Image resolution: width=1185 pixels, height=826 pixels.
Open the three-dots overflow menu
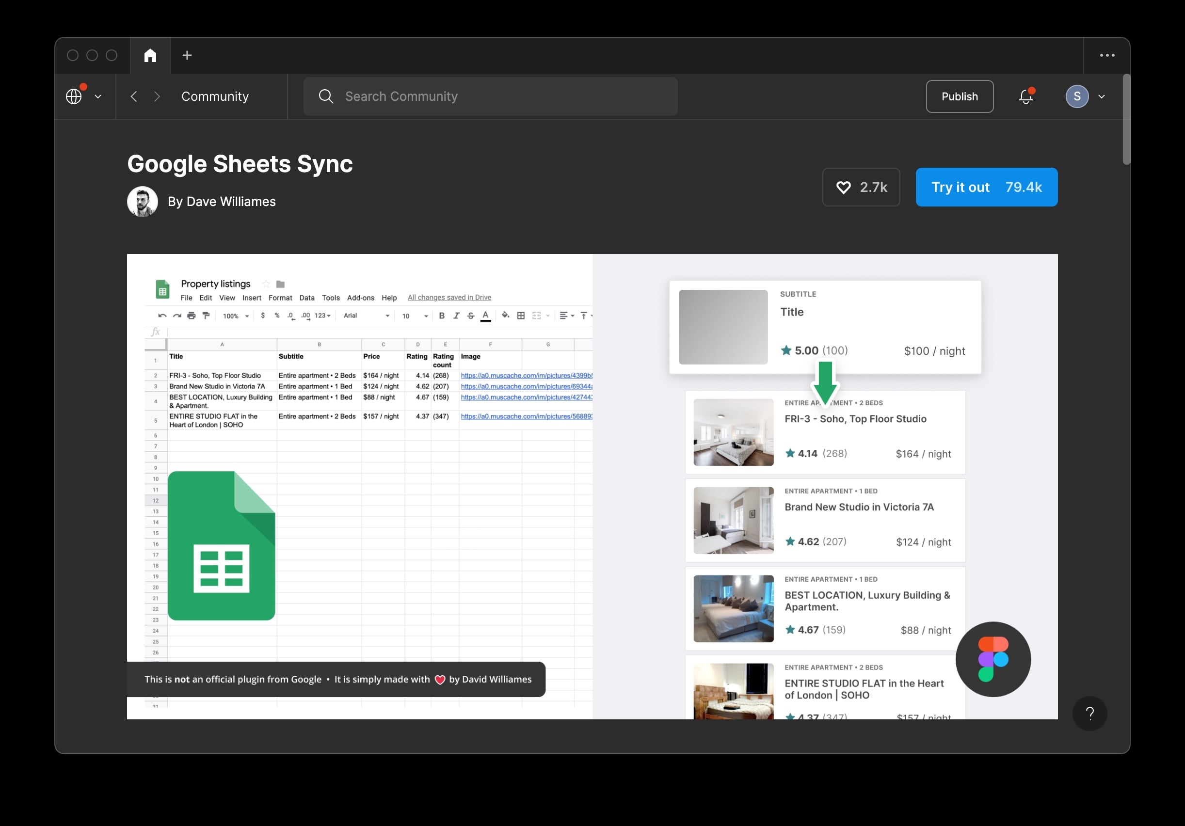point(1106,55)
